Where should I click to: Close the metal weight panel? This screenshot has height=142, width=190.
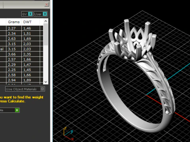click(x=47, y=4)
